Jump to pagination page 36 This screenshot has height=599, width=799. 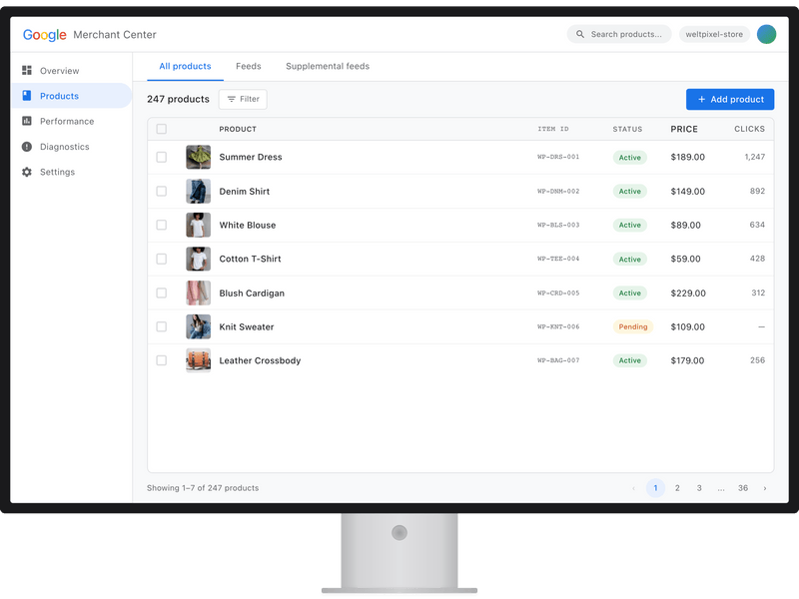(743, 488)
